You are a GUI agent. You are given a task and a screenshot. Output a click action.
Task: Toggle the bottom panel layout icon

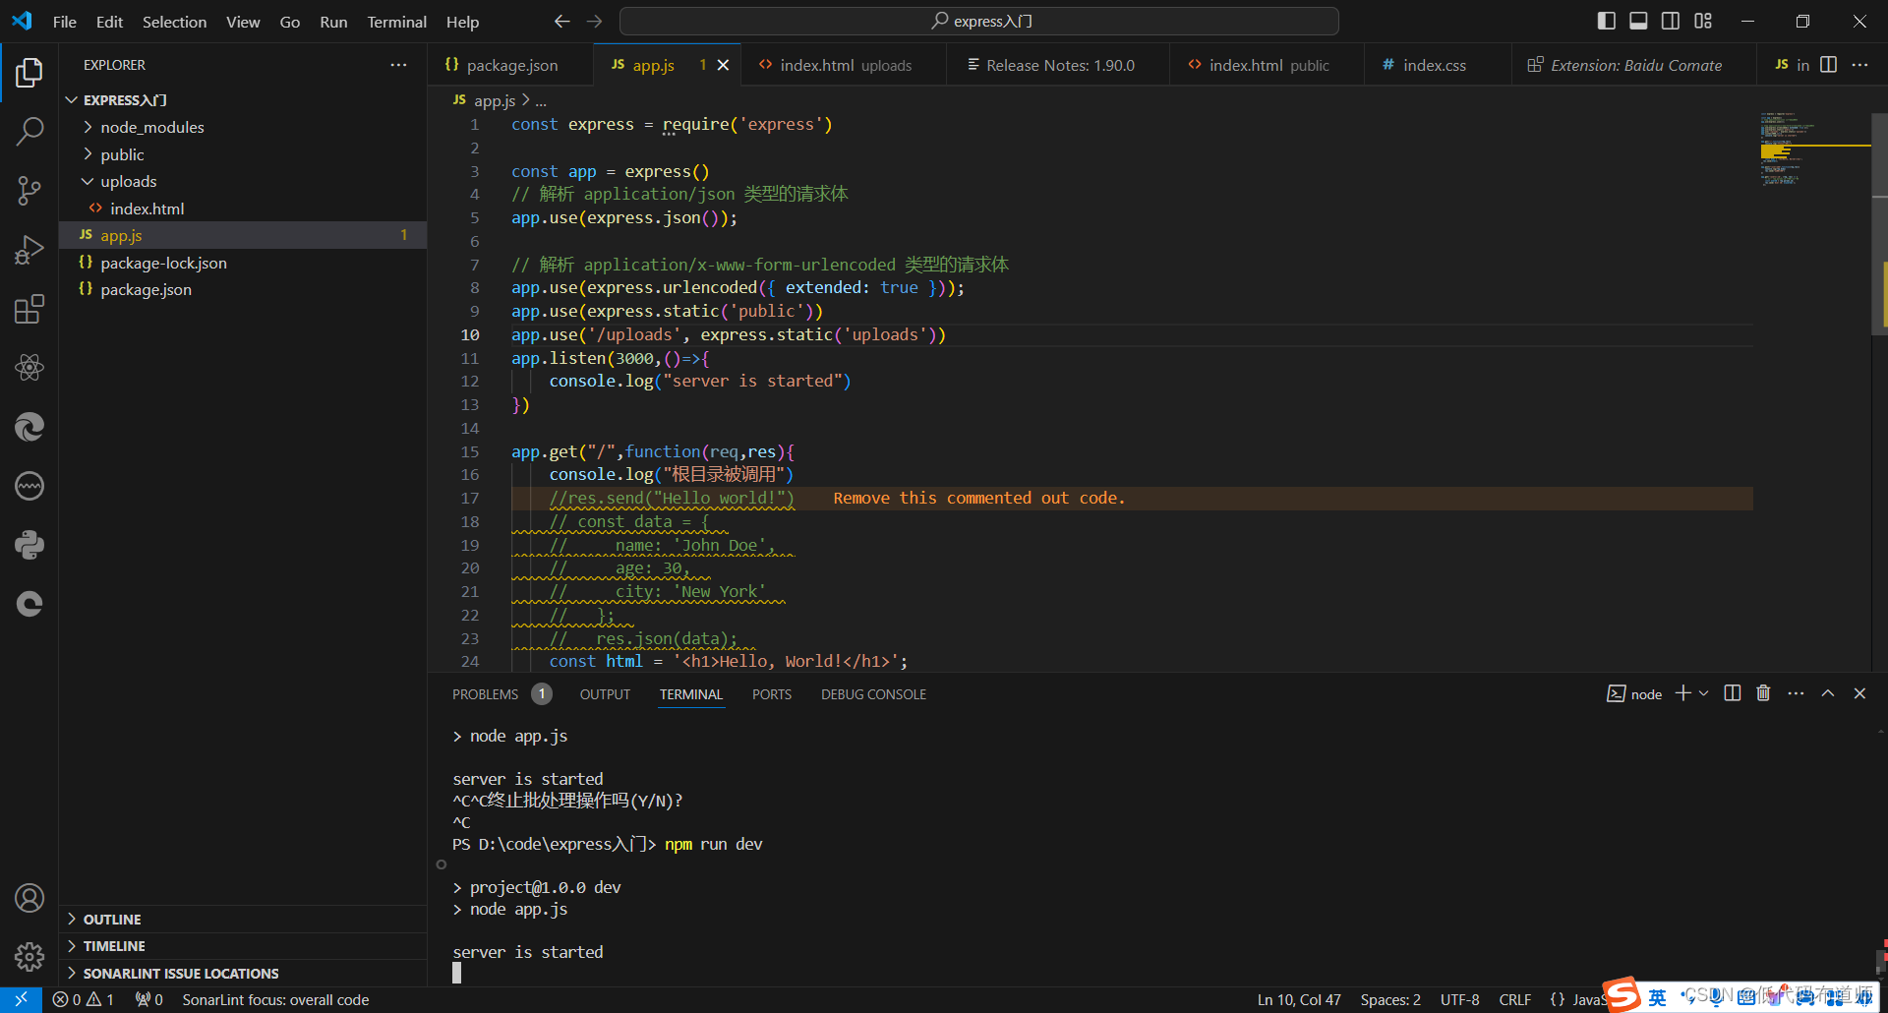click(1639, 21)
